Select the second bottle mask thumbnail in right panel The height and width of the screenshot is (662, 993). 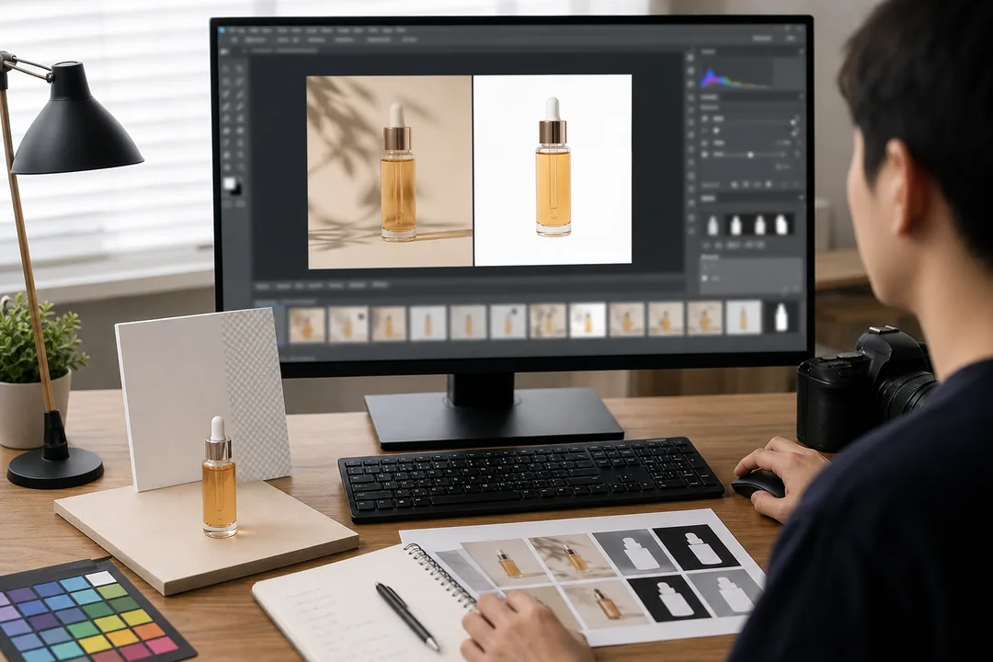tap(736, 225)
